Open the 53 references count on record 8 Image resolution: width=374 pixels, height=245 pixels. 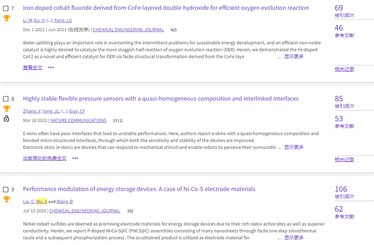pos(338,118)
